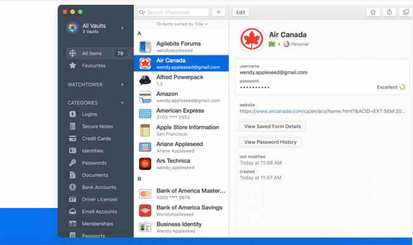Click the last modified Today at 11:48 AM text
Screen dimensions: 413x245
coord(261,163)
